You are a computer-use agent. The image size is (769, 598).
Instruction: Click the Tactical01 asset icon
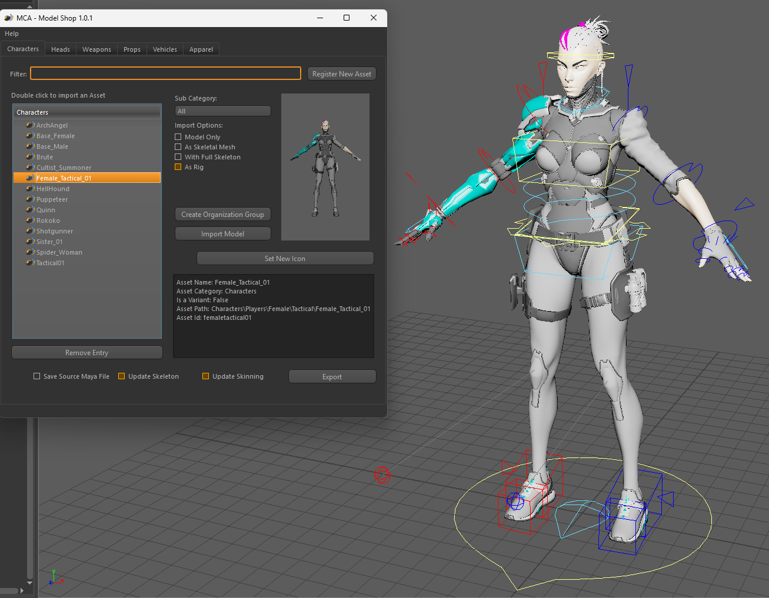29,262
